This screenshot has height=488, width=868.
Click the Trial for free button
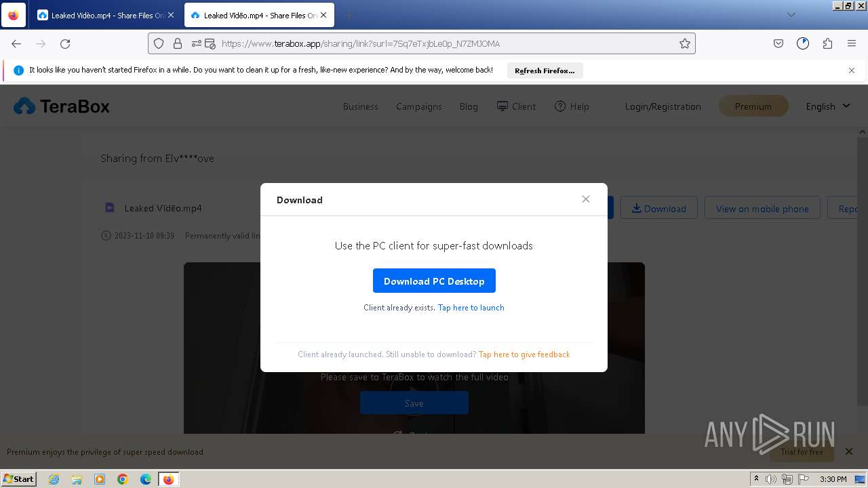coord(802,452)
